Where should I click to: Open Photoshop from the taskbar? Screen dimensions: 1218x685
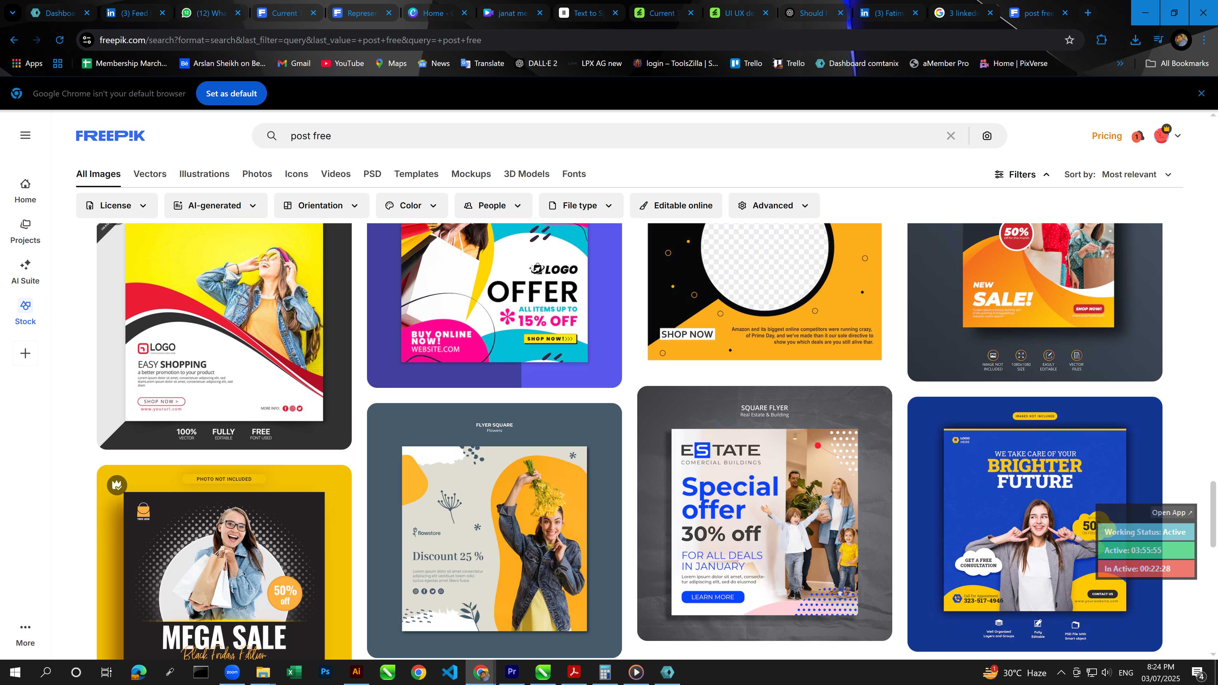click(325, 672)
